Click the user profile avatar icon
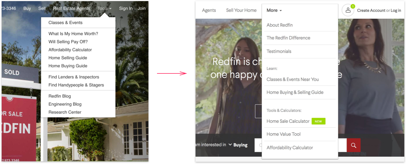The image size is (406, 164). click(x=348, y=10)
